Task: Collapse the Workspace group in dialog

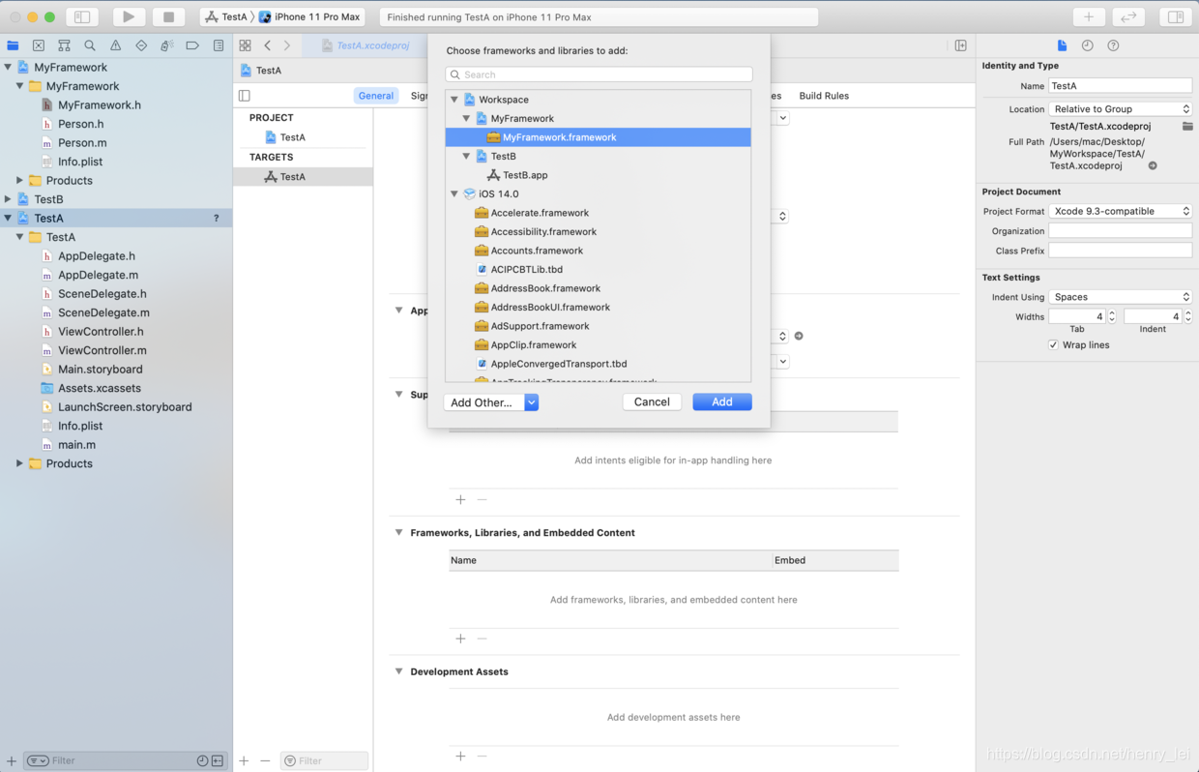Action: coord(454,100)
